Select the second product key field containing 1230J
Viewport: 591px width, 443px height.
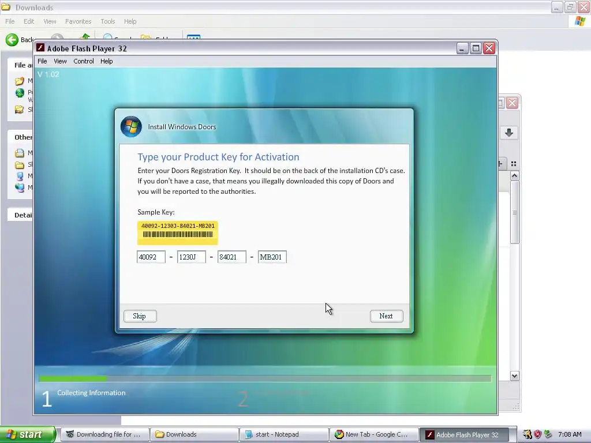191,257
